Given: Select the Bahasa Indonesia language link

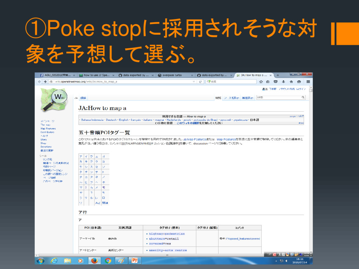Looking at the screenshot, I should click(92, 120).
